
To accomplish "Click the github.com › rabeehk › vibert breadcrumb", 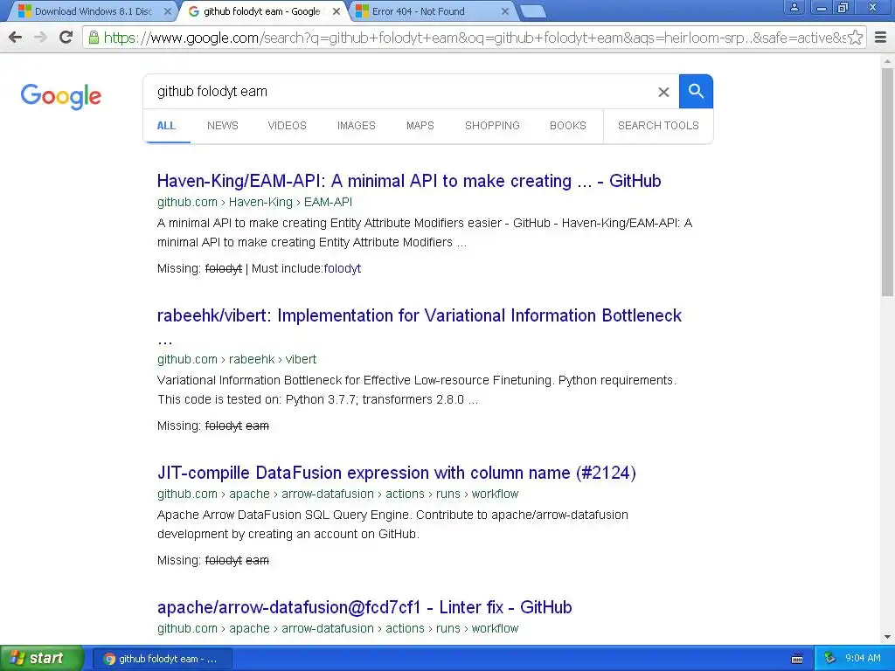I will (236, 359).
